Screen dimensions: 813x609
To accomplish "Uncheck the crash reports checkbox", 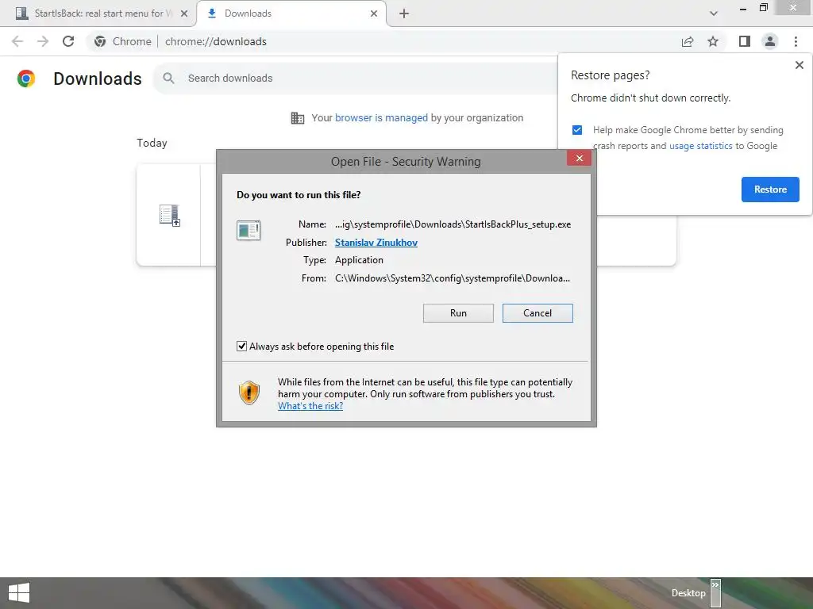I will 577,130.
